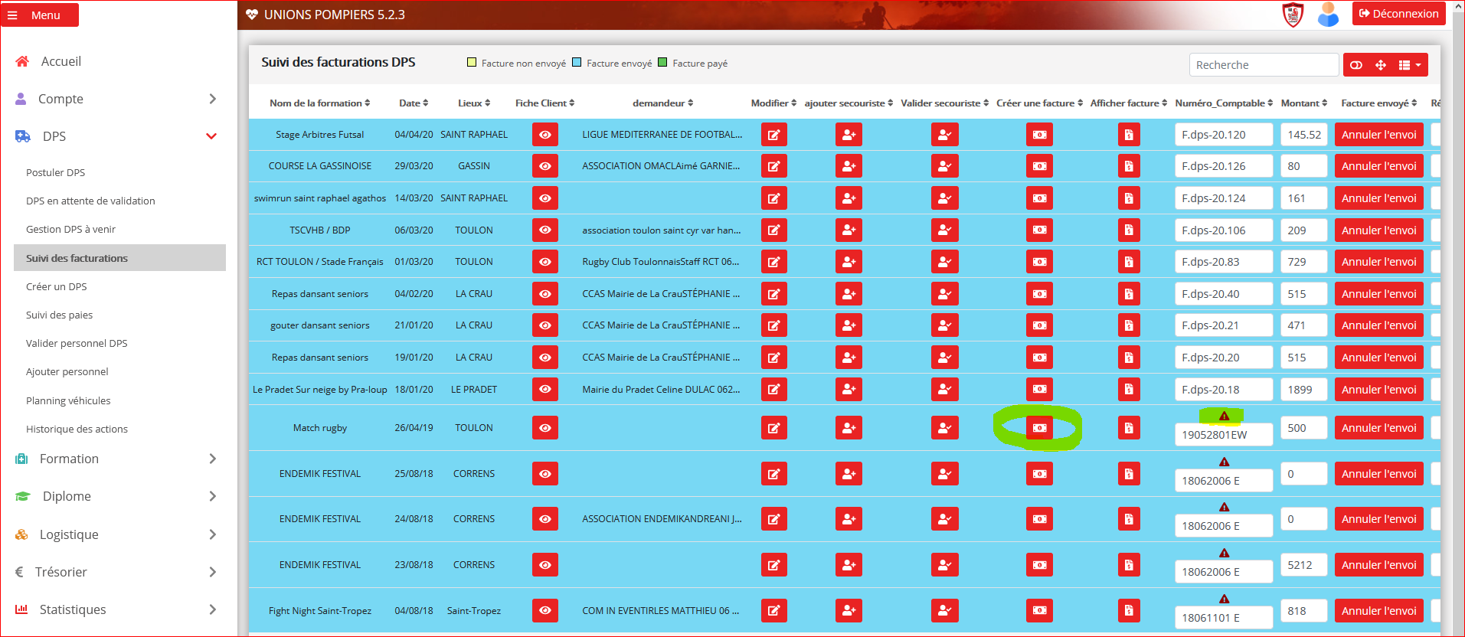This screenshot has height=637, width=1465.
Task: Click the blue Facture envoyé legend swatch
Action: pyautogui.click(x=577, y=63)
